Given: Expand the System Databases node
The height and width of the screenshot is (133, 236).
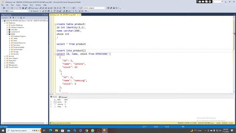Looking at the screenshot, I should click(x=7, y=25).
